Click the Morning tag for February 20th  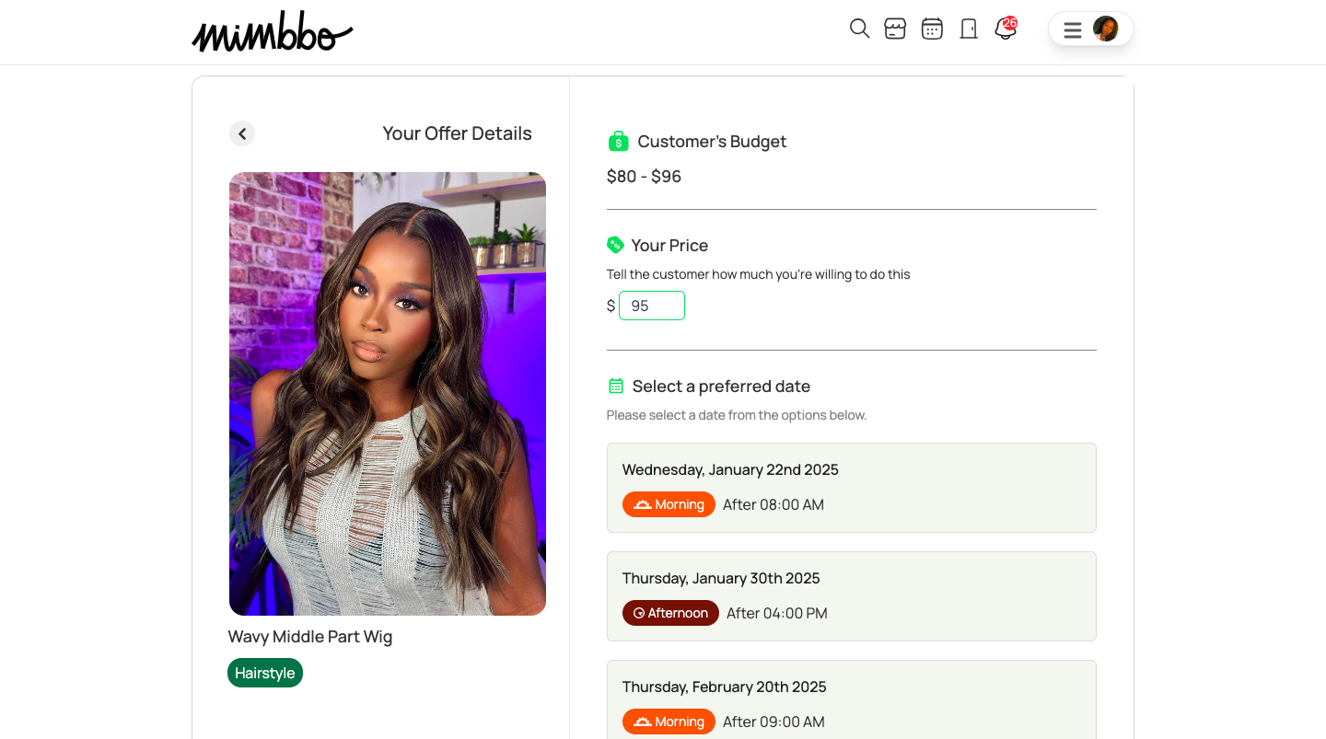[669, 722]
